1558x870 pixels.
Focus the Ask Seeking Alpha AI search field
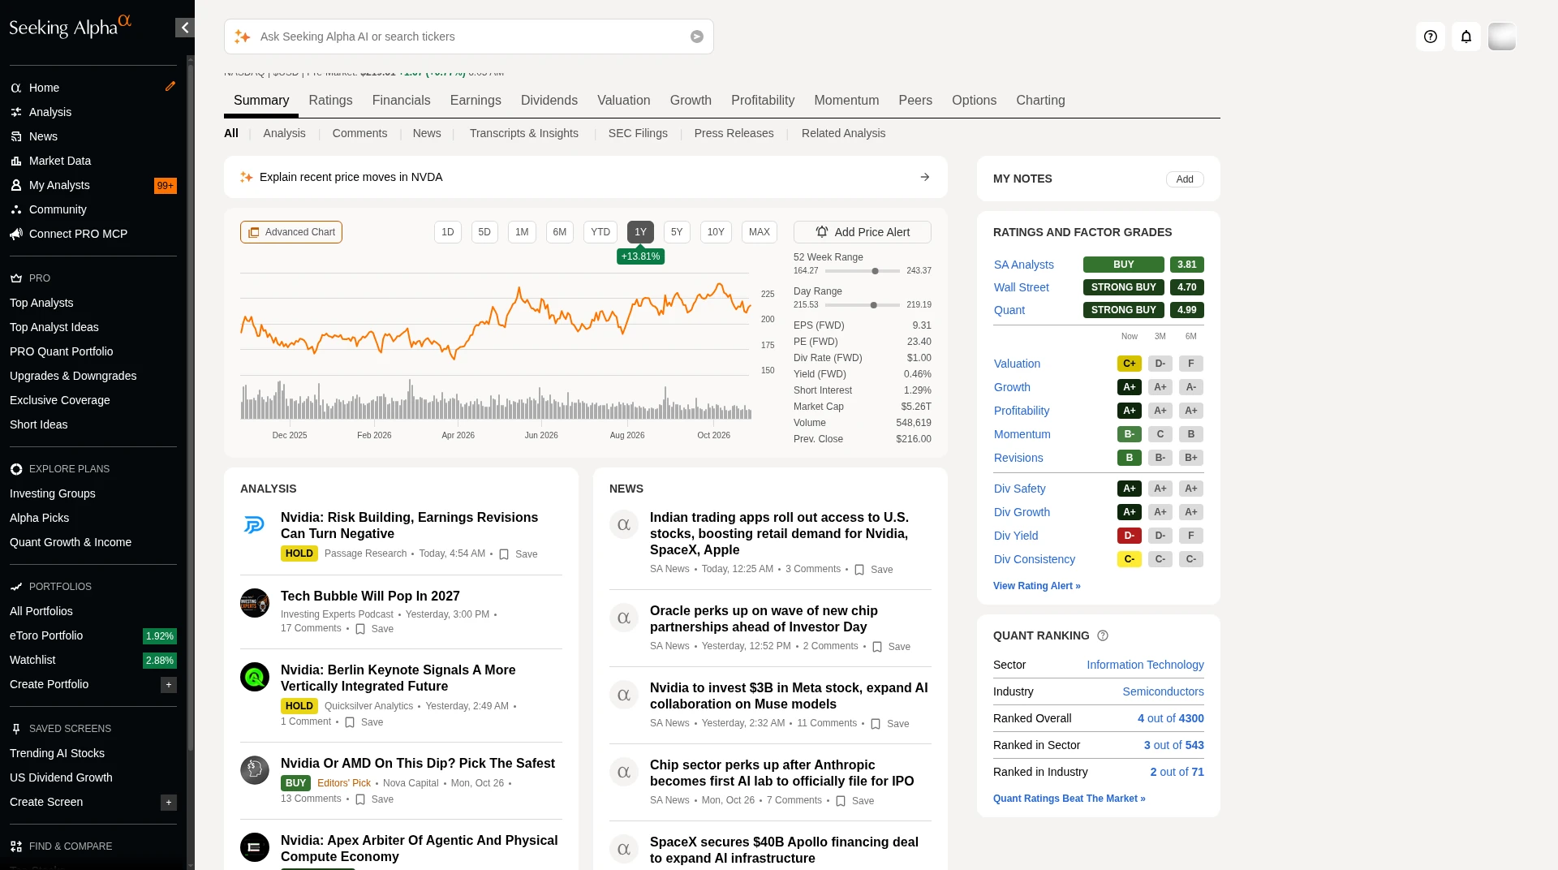coord(469,37)
